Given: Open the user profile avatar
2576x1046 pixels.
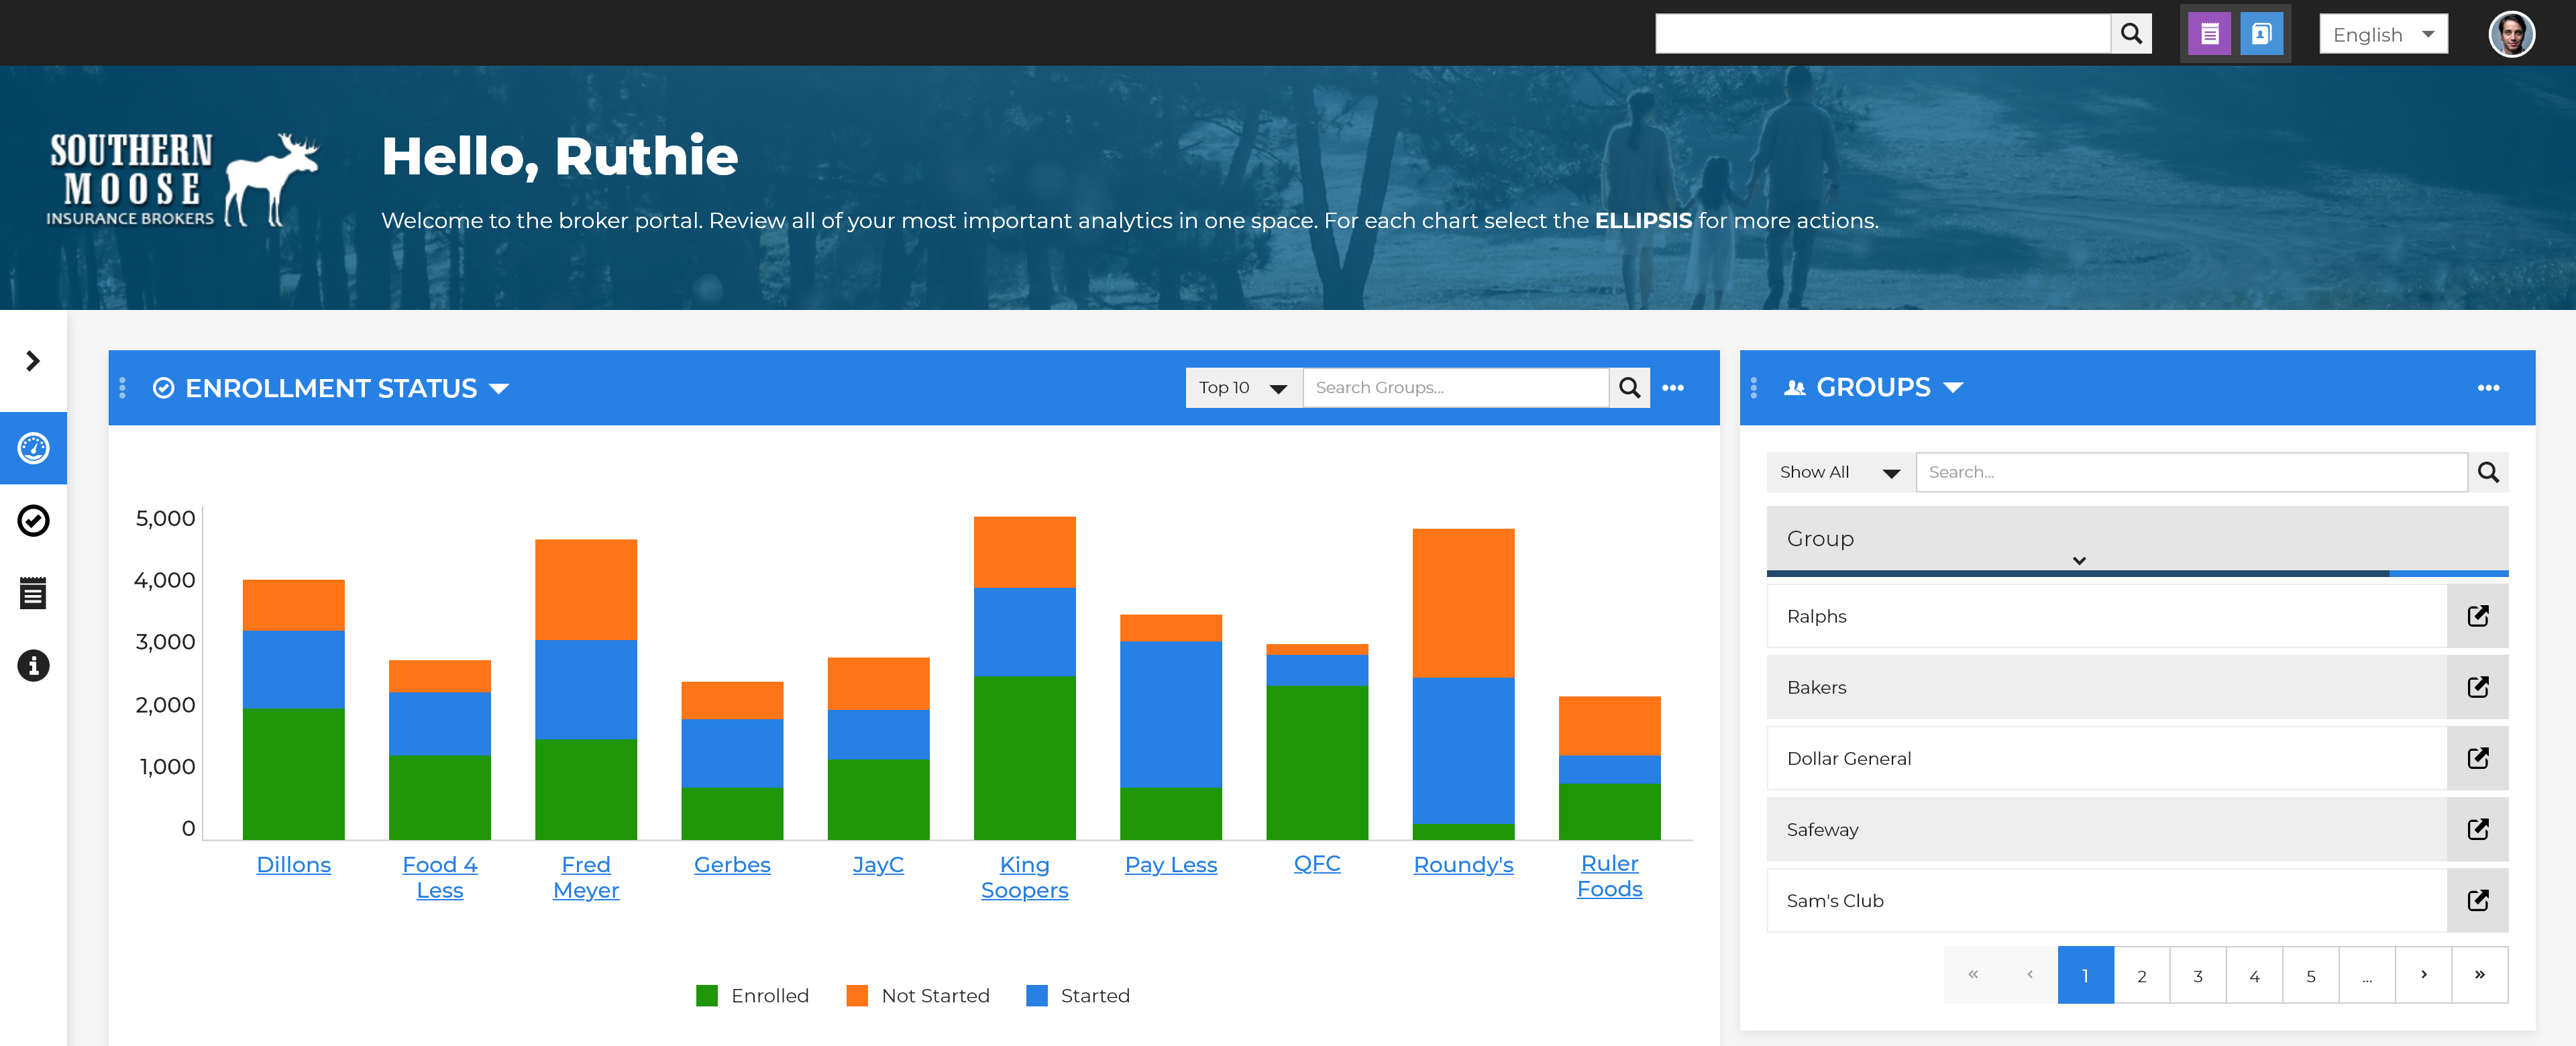Looking at the screenshot, I should tap(2511, 34).
